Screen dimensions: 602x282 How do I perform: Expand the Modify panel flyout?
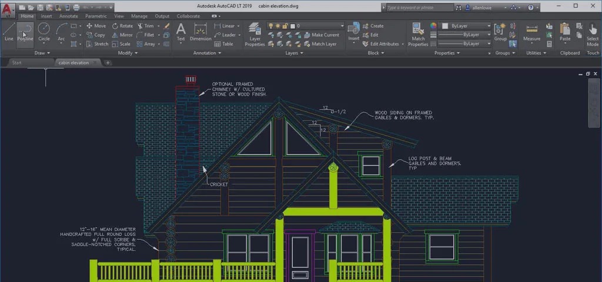128,53
